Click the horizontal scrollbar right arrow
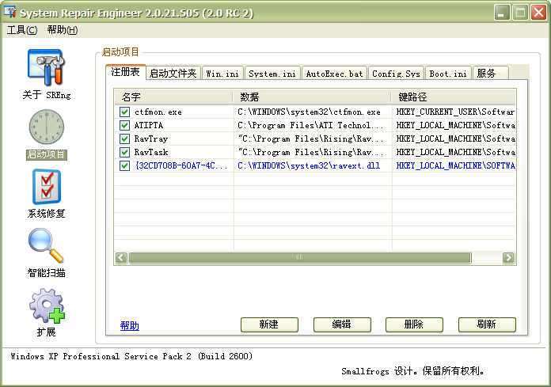 click(508, 257)
